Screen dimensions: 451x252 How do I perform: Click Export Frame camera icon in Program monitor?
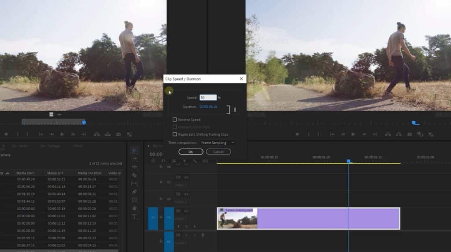[410, 134]
